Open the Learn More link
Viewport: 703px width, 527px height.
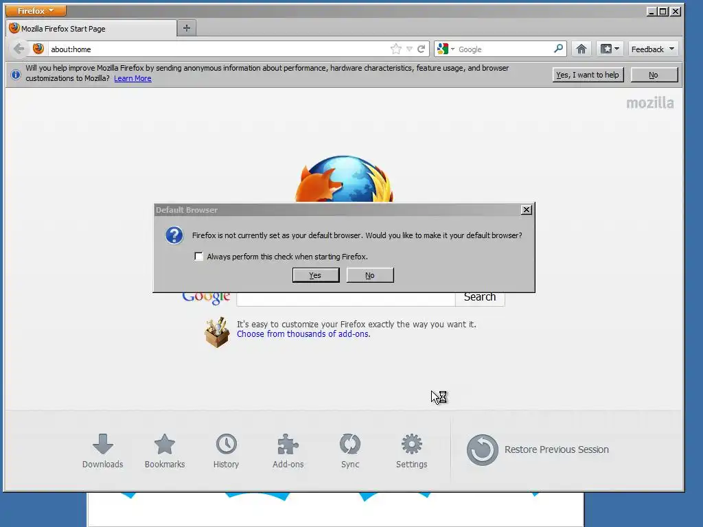point(132,78)
